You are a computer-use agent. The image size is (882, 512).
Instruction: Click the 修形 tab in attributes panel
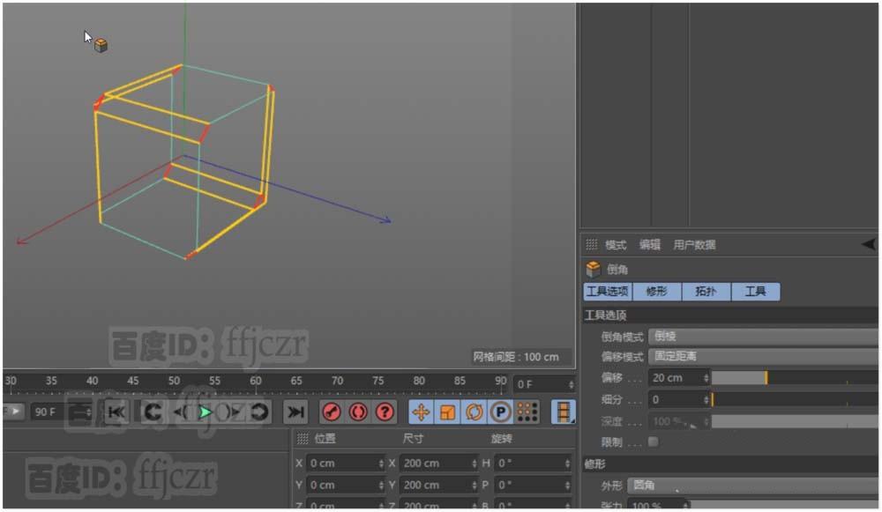point(657,292)
